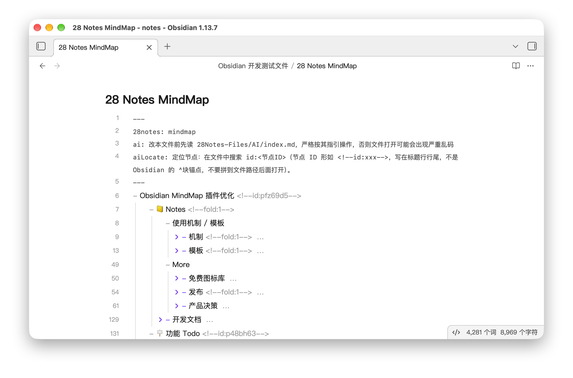
Task: Expand the folded 机制 node
Action: tap(177, 237)
